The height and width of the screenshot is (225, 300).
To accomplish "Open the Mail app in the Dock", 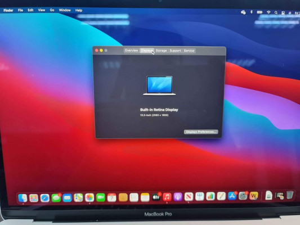I will [67, 198].
